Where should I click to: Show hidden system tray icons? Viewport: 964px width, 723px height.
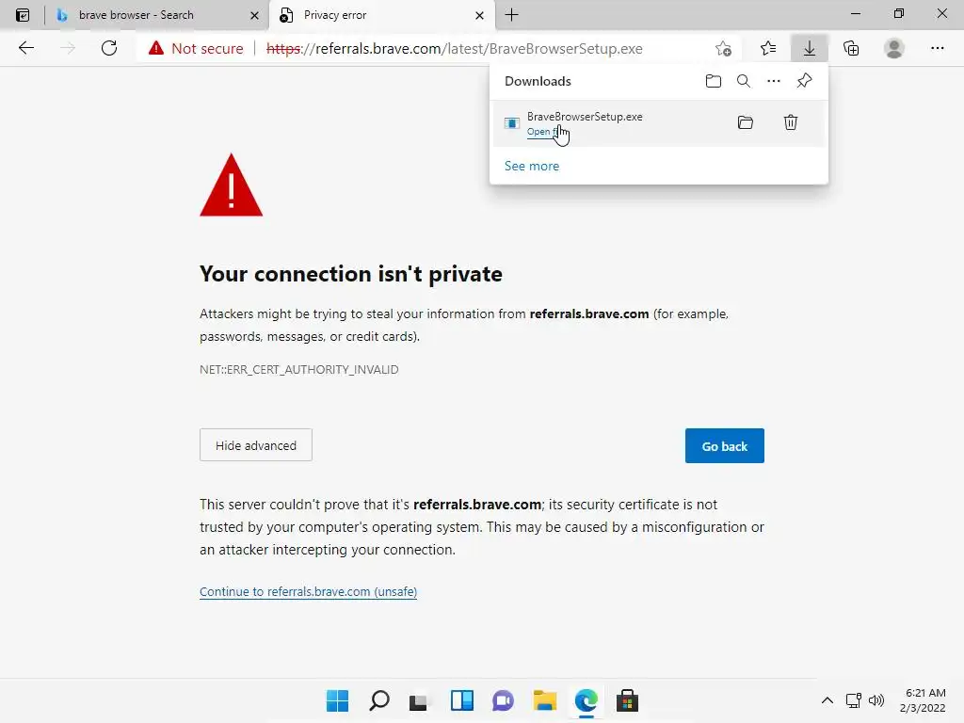pos(827,700)
